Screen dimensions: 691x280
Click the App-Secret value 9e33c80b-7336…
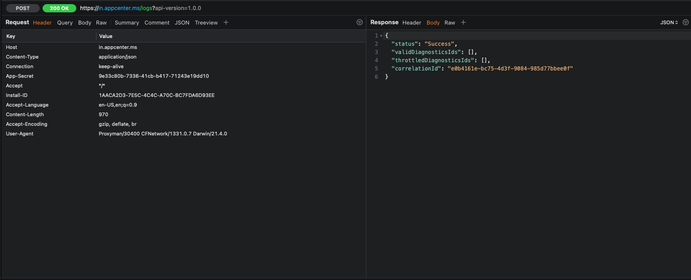click(154, 76)
